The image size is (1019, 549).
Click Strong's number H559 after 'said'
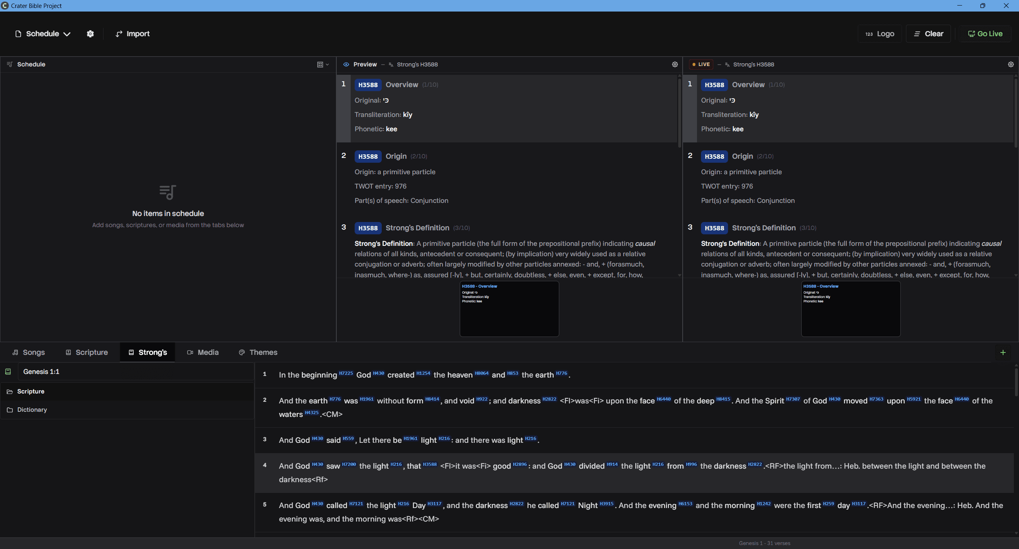(348, 438)
